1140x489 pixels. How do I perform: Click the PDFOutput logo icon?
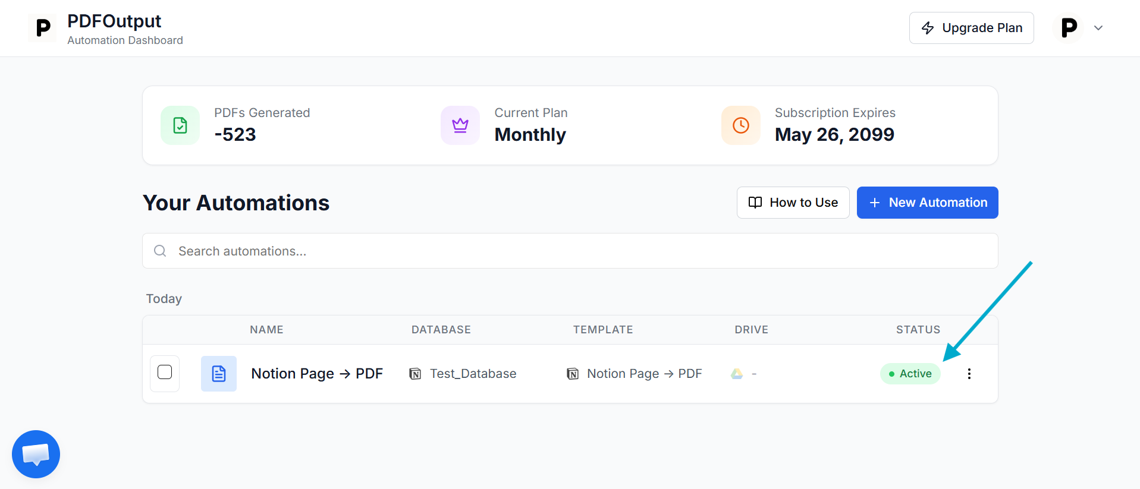click(x=43, y=28)
